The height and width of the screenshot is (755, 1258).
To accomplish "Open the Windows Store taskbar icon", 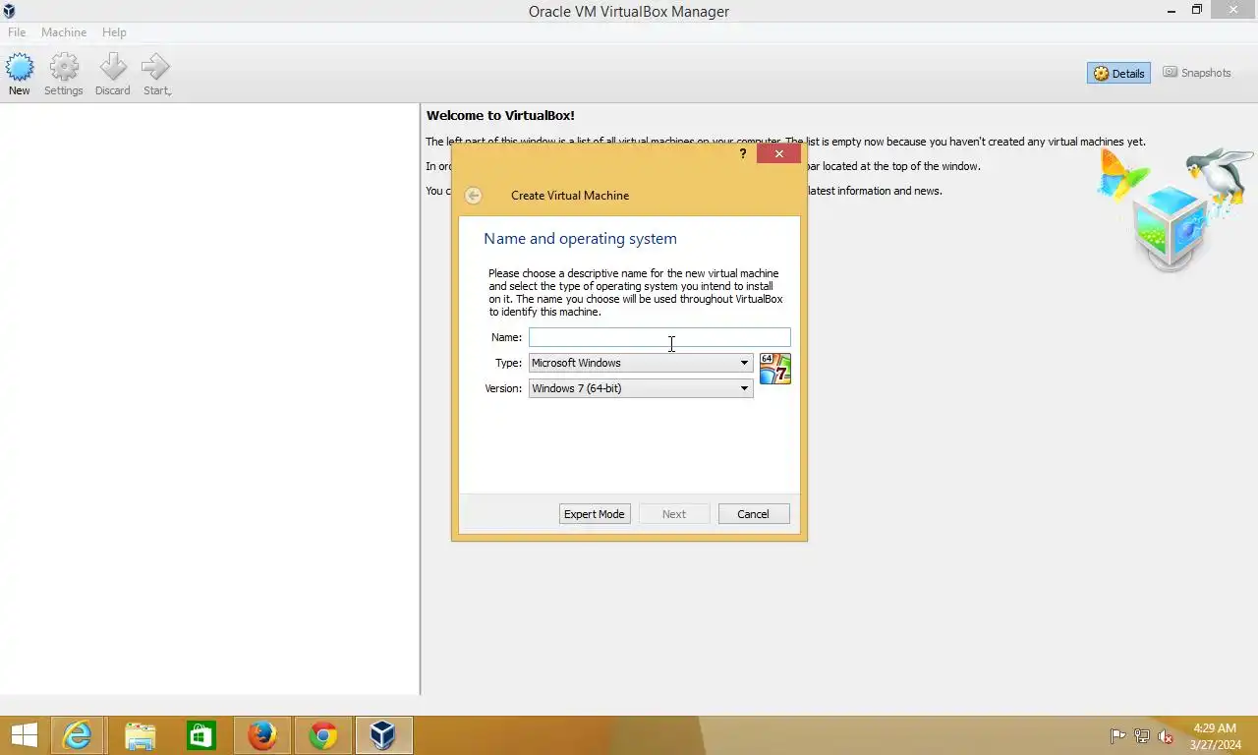I will 201,735.
